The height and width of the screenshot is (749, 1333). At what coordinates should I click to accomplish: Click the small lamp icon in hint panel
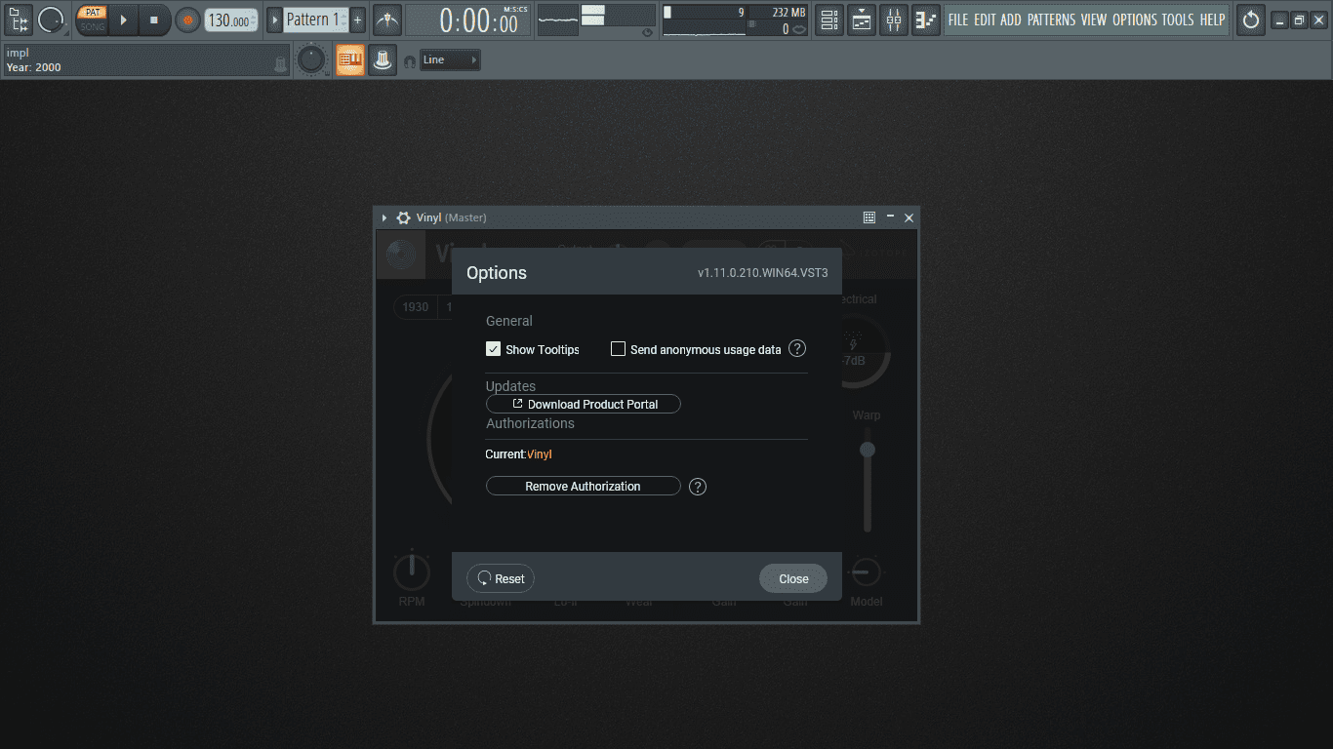280,64
